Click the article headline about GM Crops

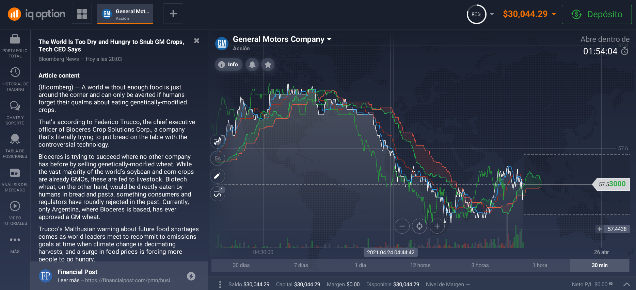click(x=111, y=46)
